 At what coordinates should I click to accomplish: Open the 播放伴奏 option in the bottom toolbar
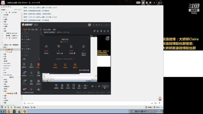[26, 107]
